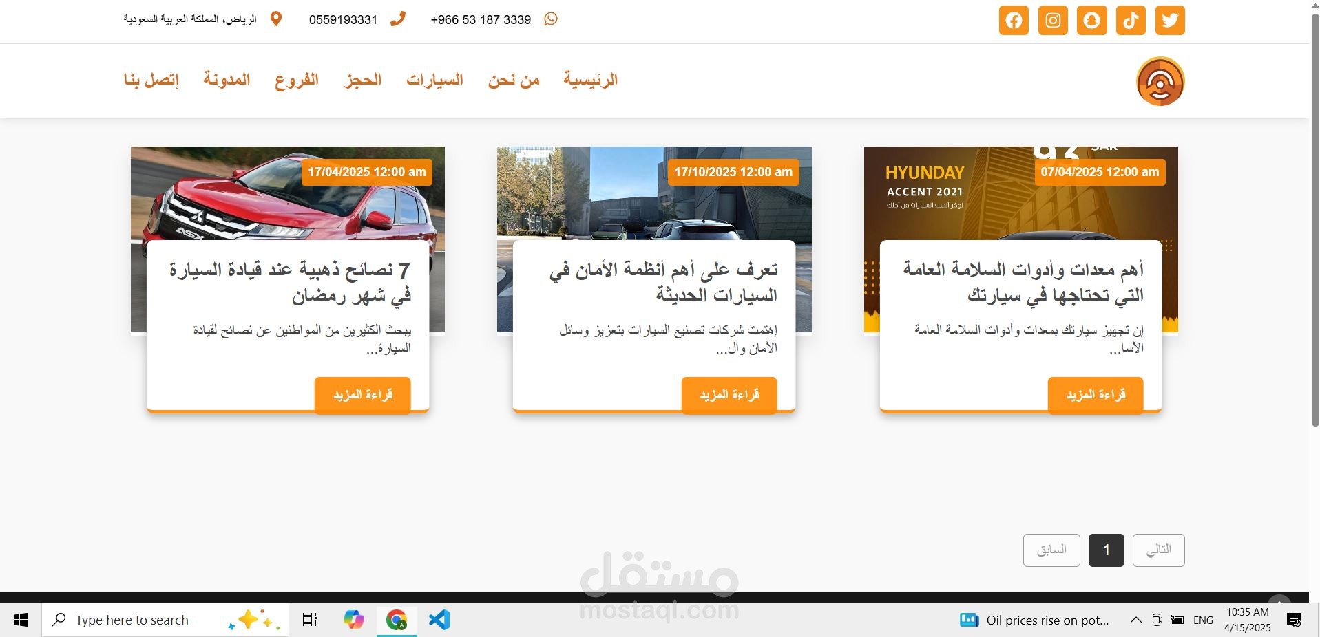
Task: Click the 17/10/2025 12:00 am date badge
Action: 733,172
